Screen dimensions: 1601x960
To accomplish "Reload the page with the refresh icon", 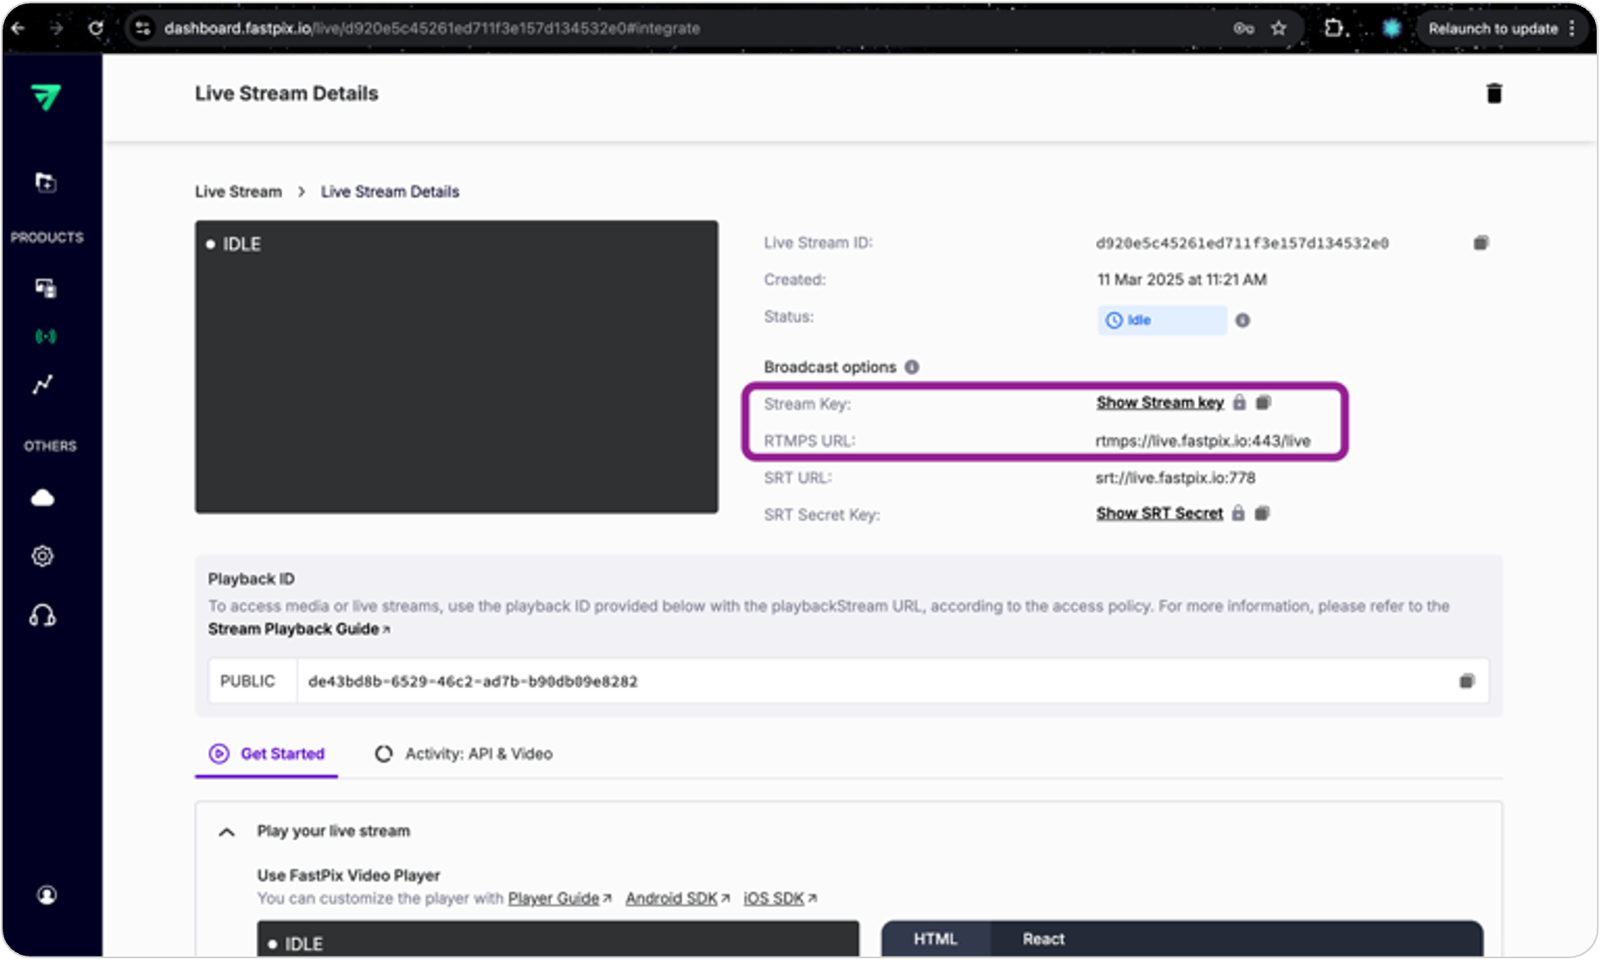I will [x=96, y=28].
